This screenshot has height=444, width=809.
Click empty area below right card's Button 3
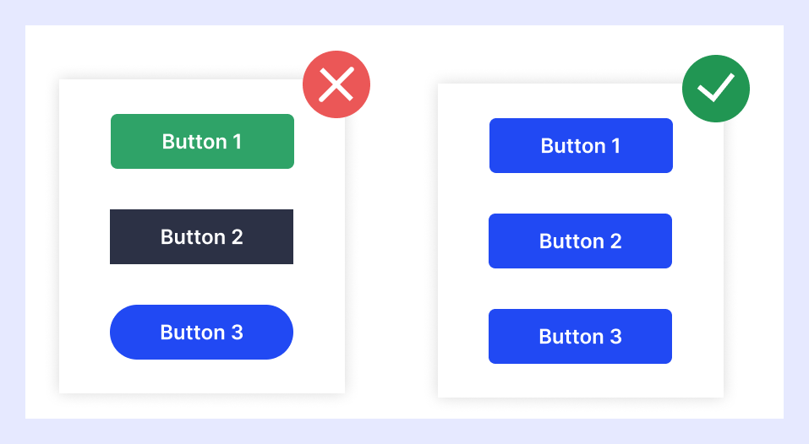pos(581,381)
